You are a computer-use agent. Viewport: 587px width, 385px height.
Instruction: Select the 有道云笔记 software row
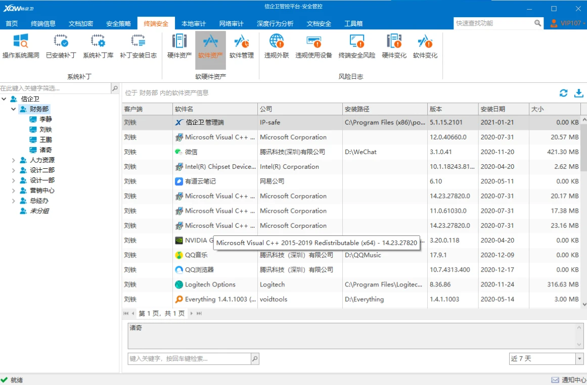tap(351, 181)
